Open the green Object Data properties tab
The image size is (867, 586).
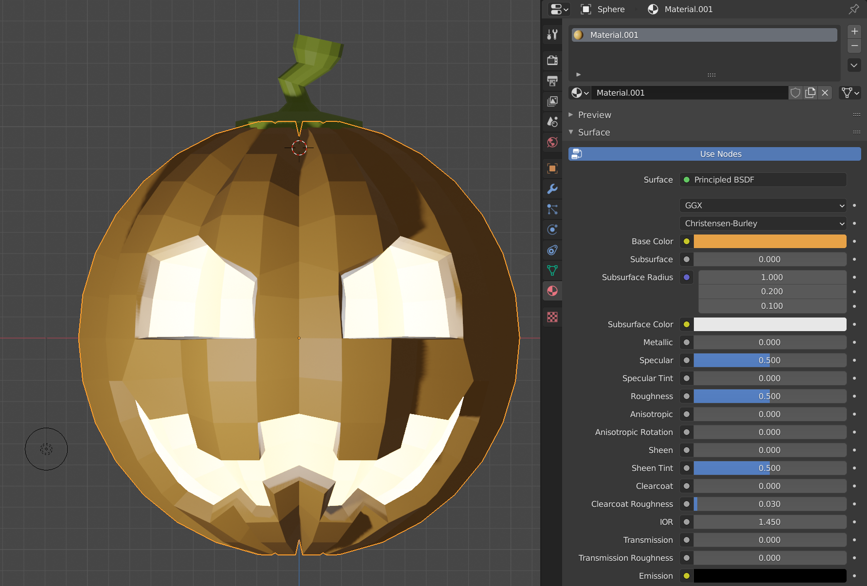pyautogui.click(x=552, y=270)
